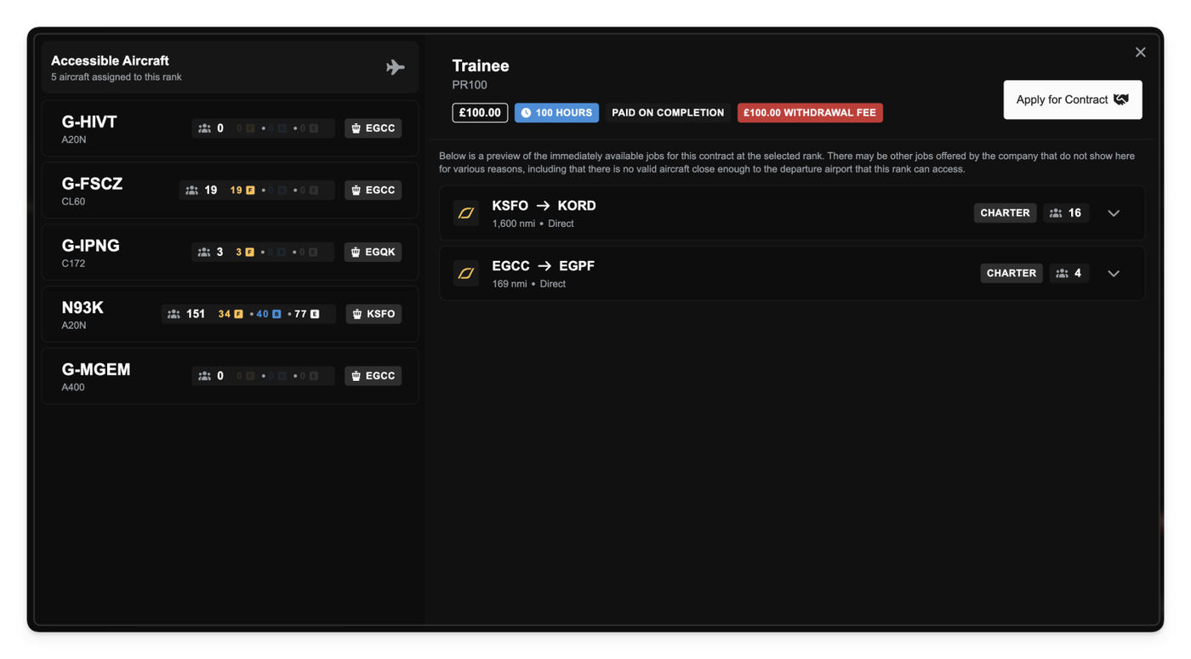Viewport: 1191px width, 659px height.
Task: Click the blue 100 HOURS badge
Action: [x=556, y=112]
